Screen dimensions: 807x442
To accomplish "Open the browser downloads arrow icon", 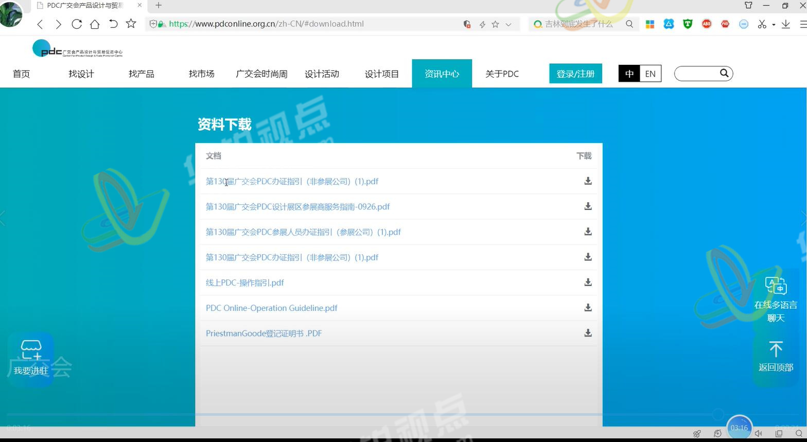I will click(x=786, y=24).
